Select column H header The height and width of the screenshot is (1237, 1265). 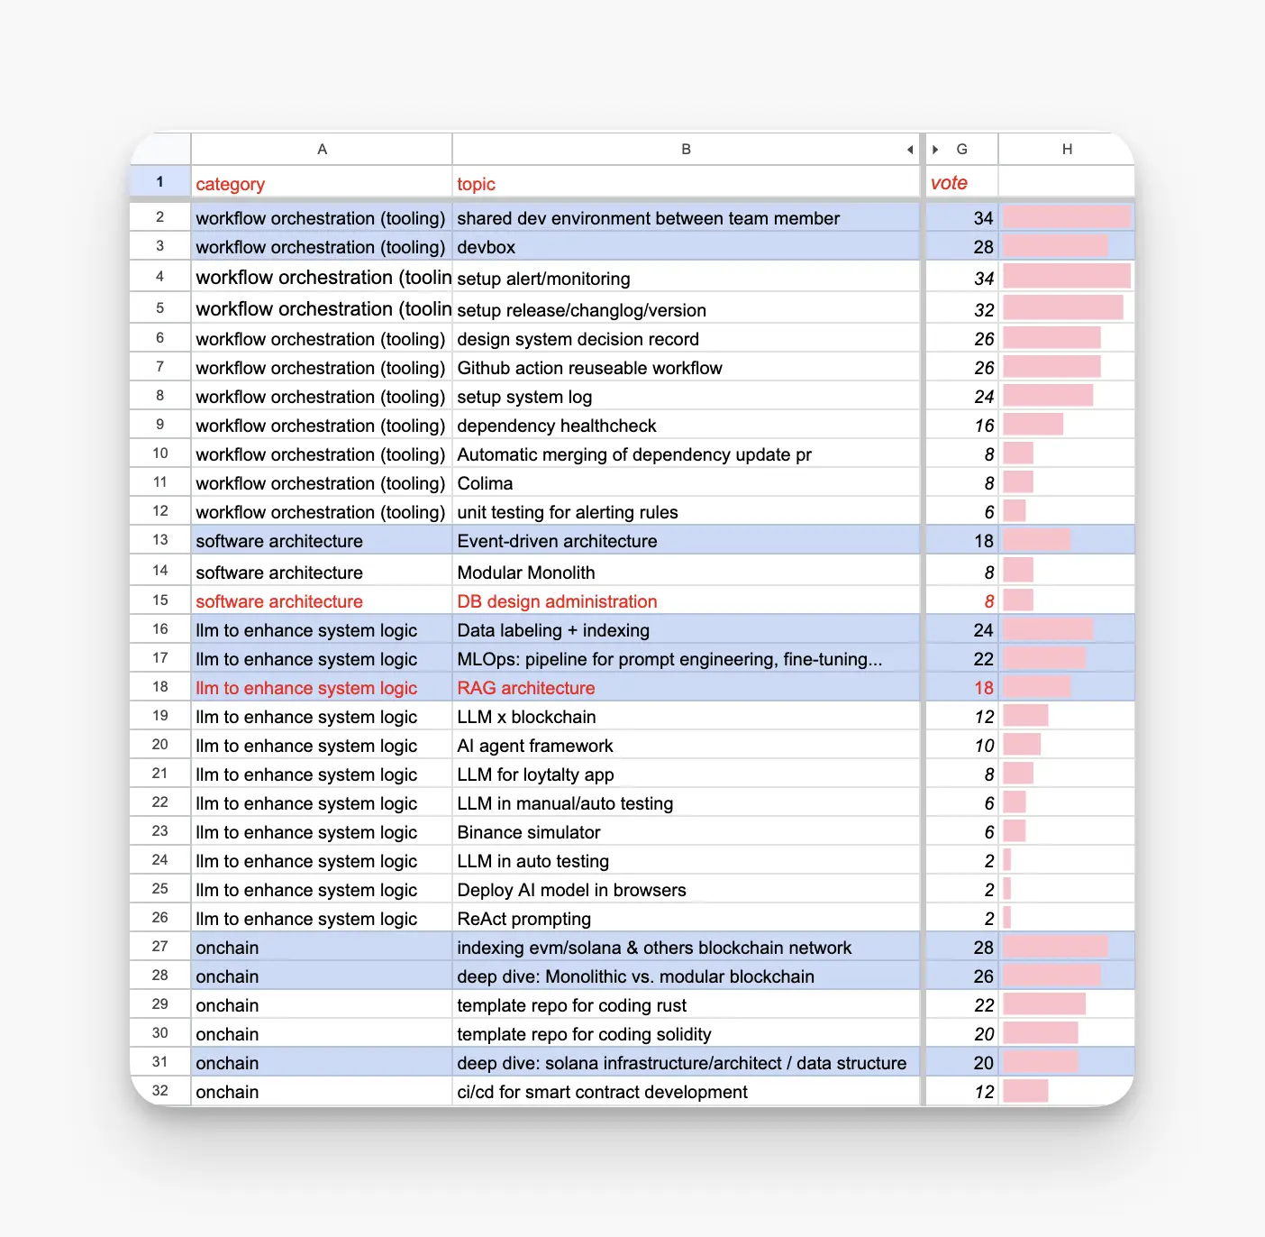click(1067, 149)
